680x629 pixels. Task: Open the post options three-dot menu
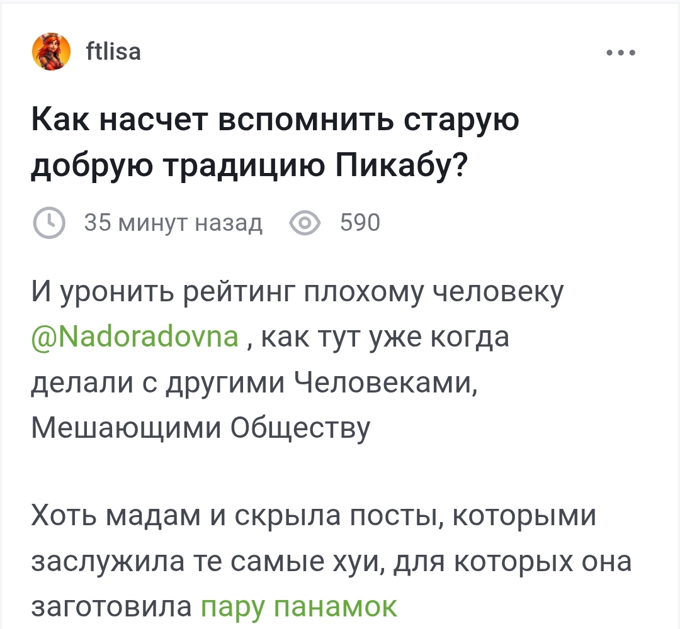[x=621, y=53]
